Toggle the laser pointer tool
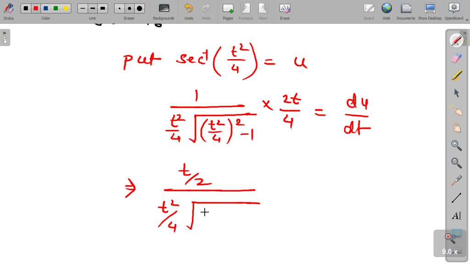 click(456, 180)
